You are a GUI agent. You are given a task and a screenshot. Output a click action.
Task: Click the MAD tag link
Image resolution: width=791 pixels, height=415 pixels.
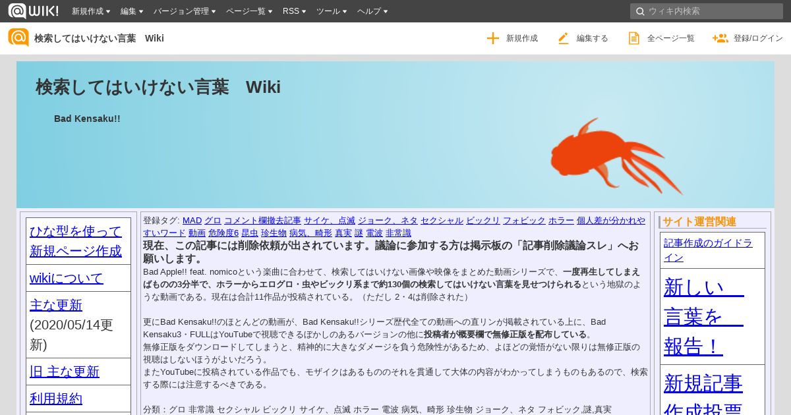click(192, 221)
